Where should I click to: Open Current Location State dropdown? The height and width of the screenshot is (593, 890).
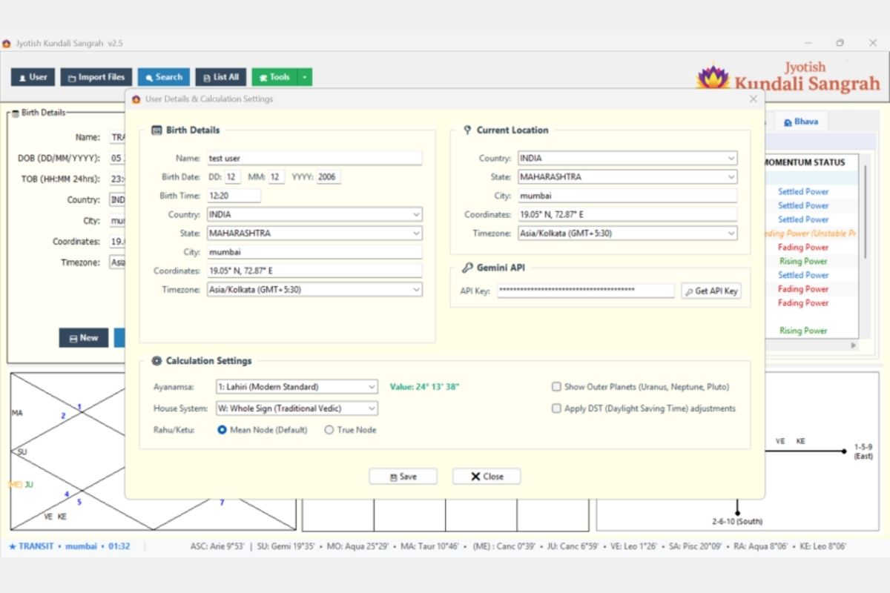coord(627,177)
